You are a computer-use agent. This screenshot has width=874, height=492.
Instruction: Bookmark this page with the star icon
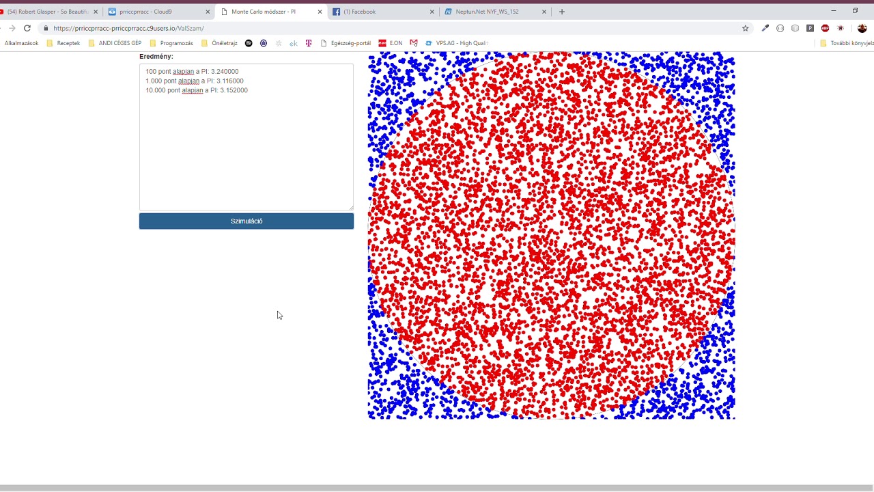tap(746, 28)
